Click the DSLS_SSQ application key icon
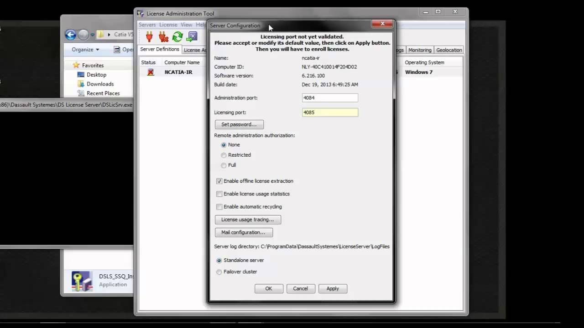This screenshot has height=328, width=584. tap(82, 281)
